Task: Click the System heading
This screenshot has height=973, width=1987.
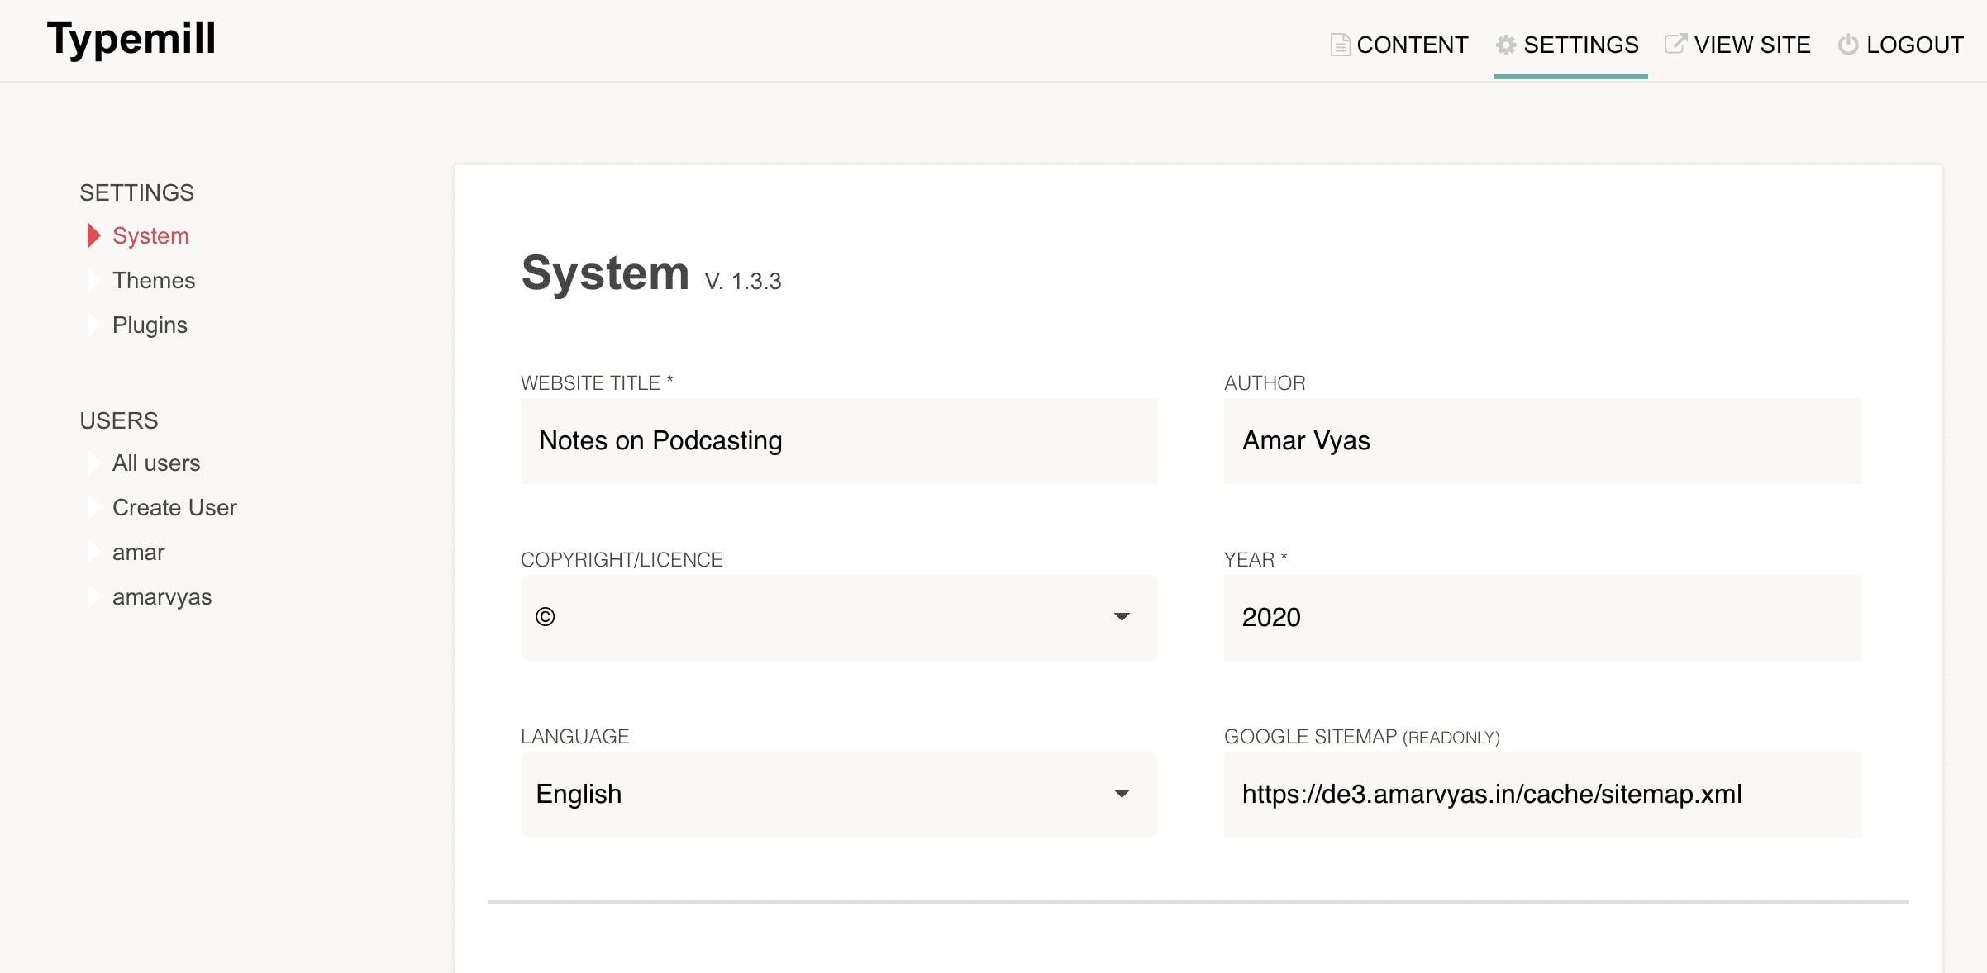Action: tap(605, 273)
